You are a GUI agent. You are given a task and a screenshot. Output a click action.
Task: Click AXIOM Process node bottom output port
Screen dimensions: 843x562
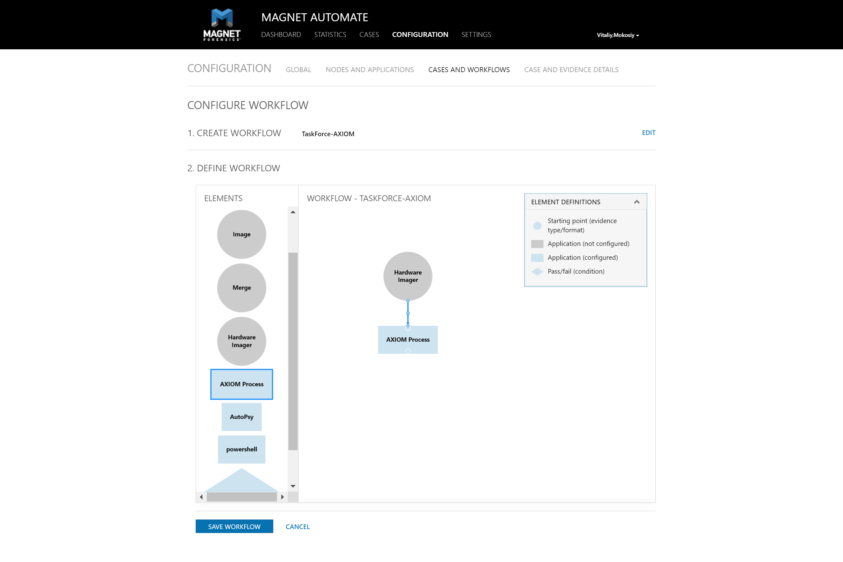point(408,352)
